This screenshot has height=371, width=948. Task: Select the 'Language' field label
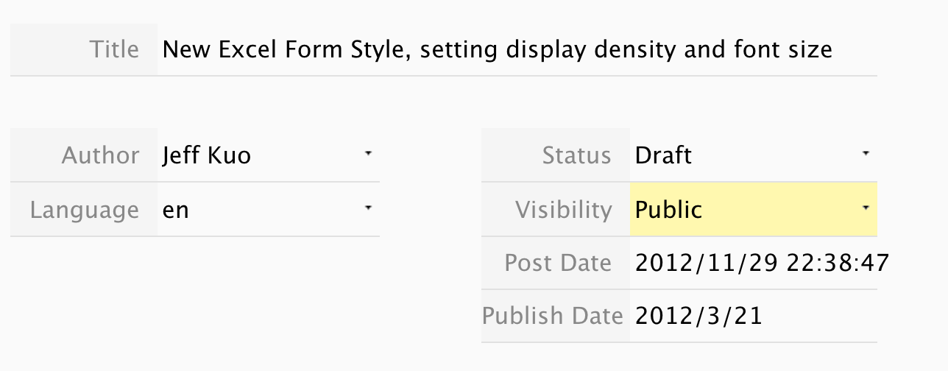(x=84, y=210)
